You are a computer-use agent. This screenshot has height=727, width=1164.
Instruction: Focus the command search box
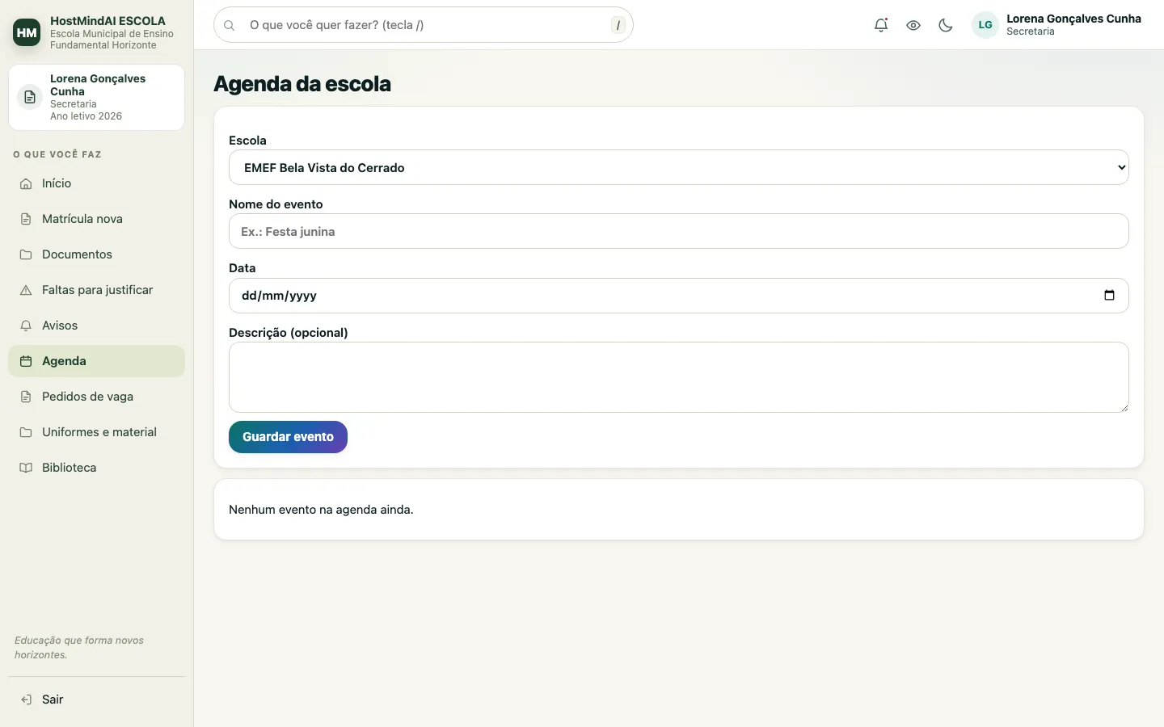coord(424,25)
